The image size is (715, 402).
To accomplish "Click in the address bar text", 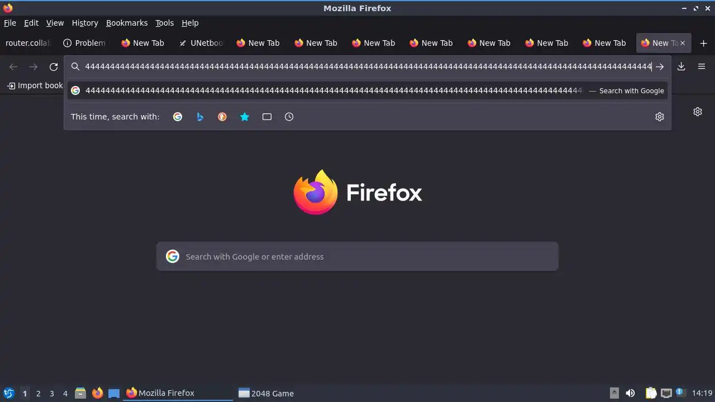I will [x=368, y=66].
